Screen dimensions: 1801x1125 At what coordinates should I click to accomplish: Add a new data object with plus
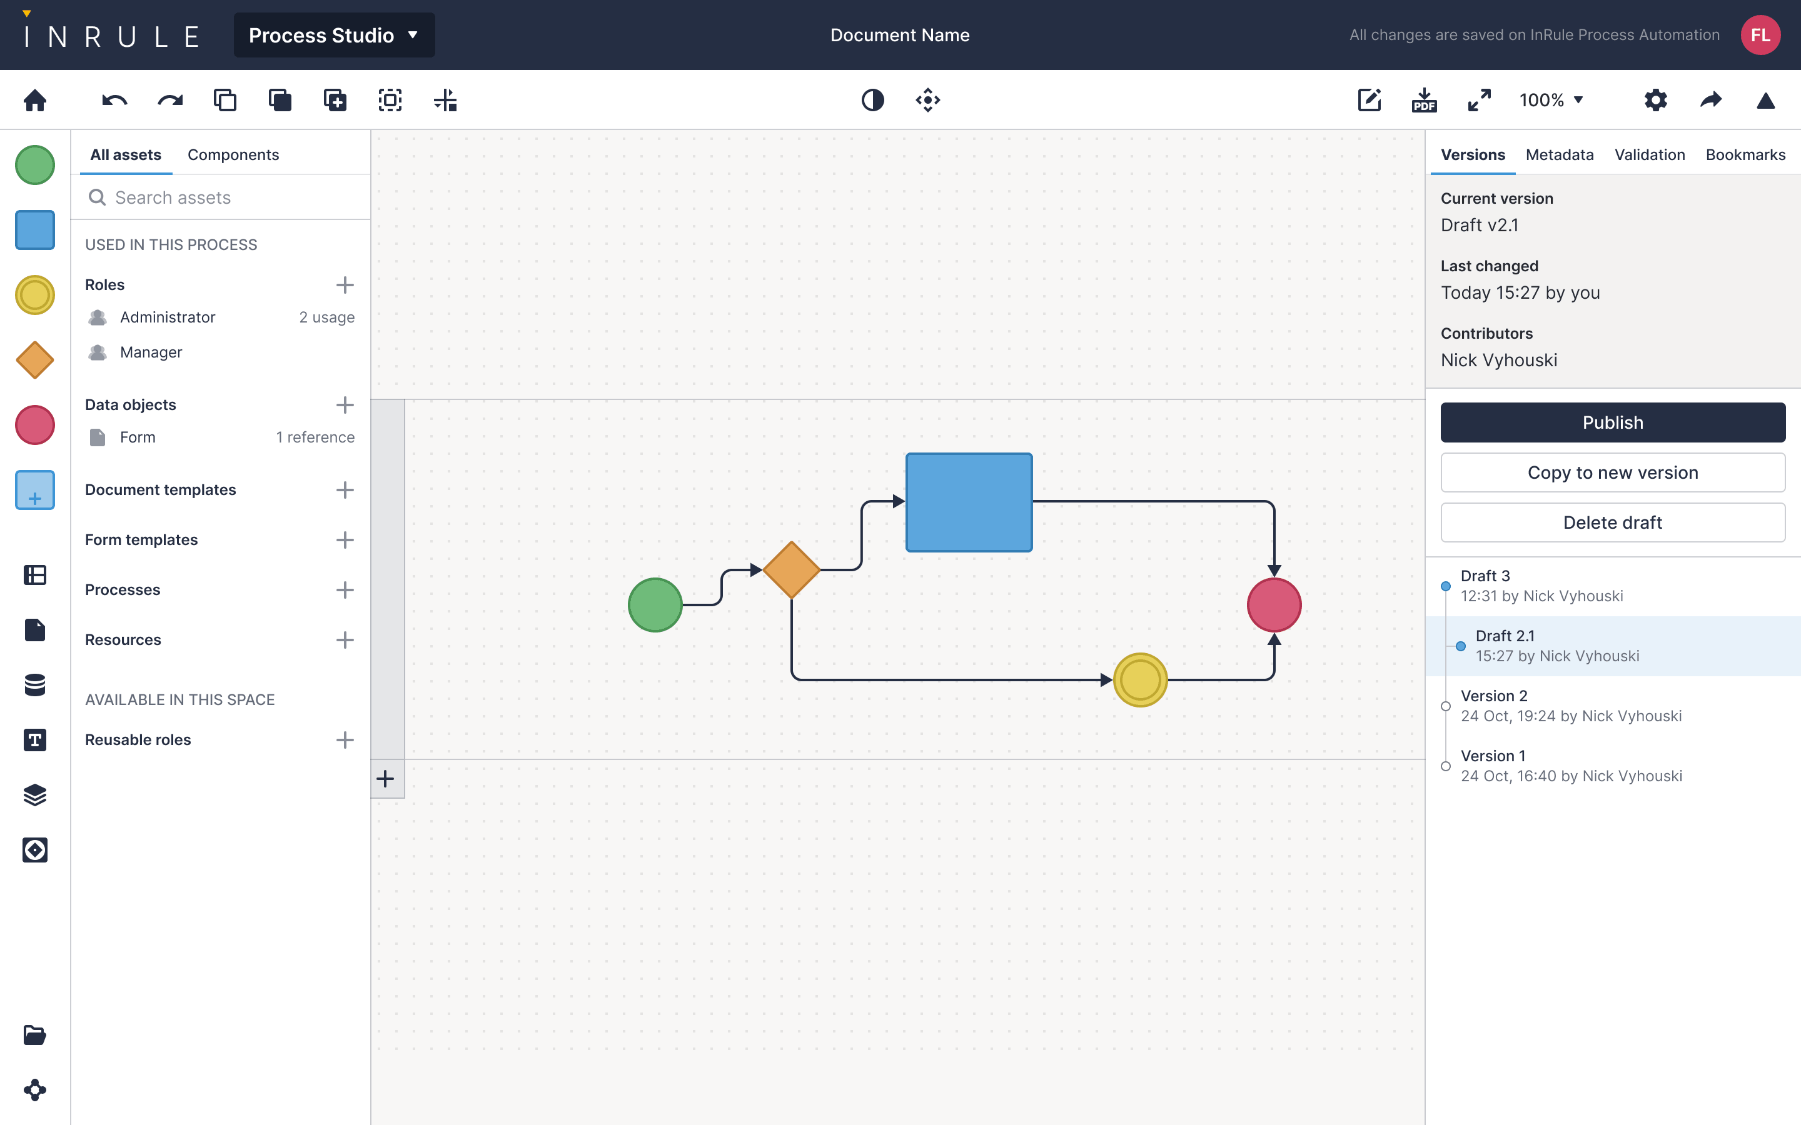point(345,405)
